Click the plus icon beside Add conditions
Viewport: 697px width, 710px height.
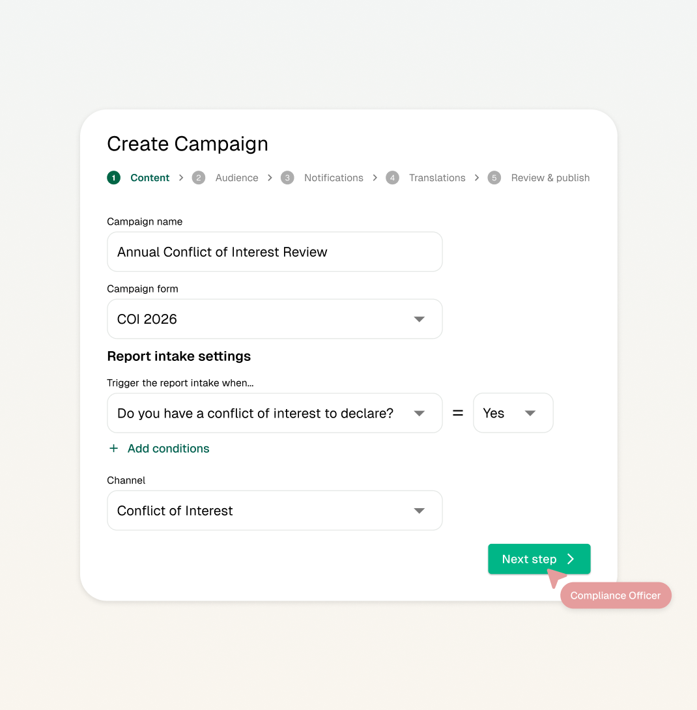114,449
